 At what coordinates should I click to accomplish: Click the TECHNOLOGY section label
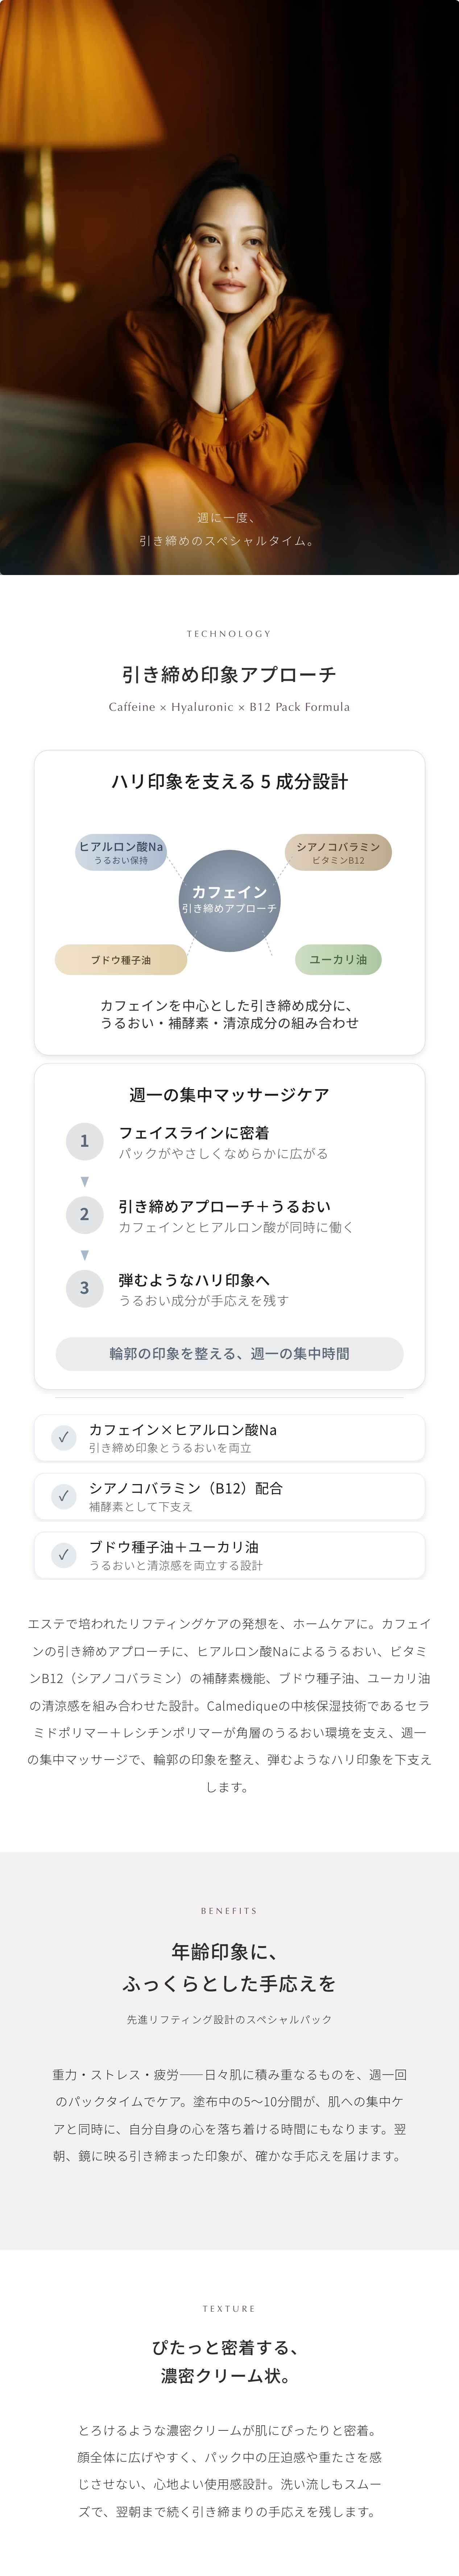[230, 633]
